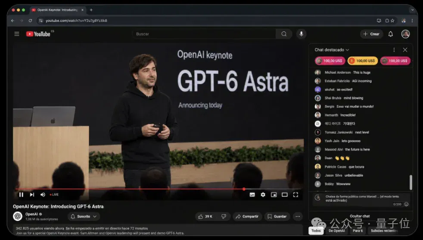Screen dimensions: 423x240
Task: Go to the YouTube home logo
Action: tap(38, 34)
